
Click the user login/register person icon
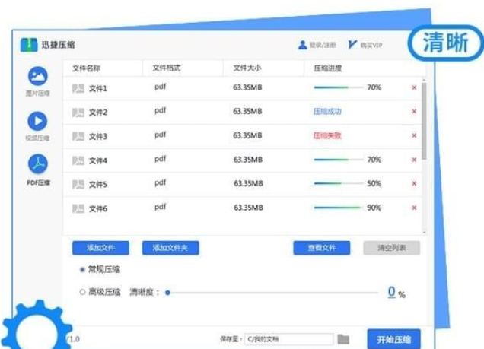pos(303,45)
